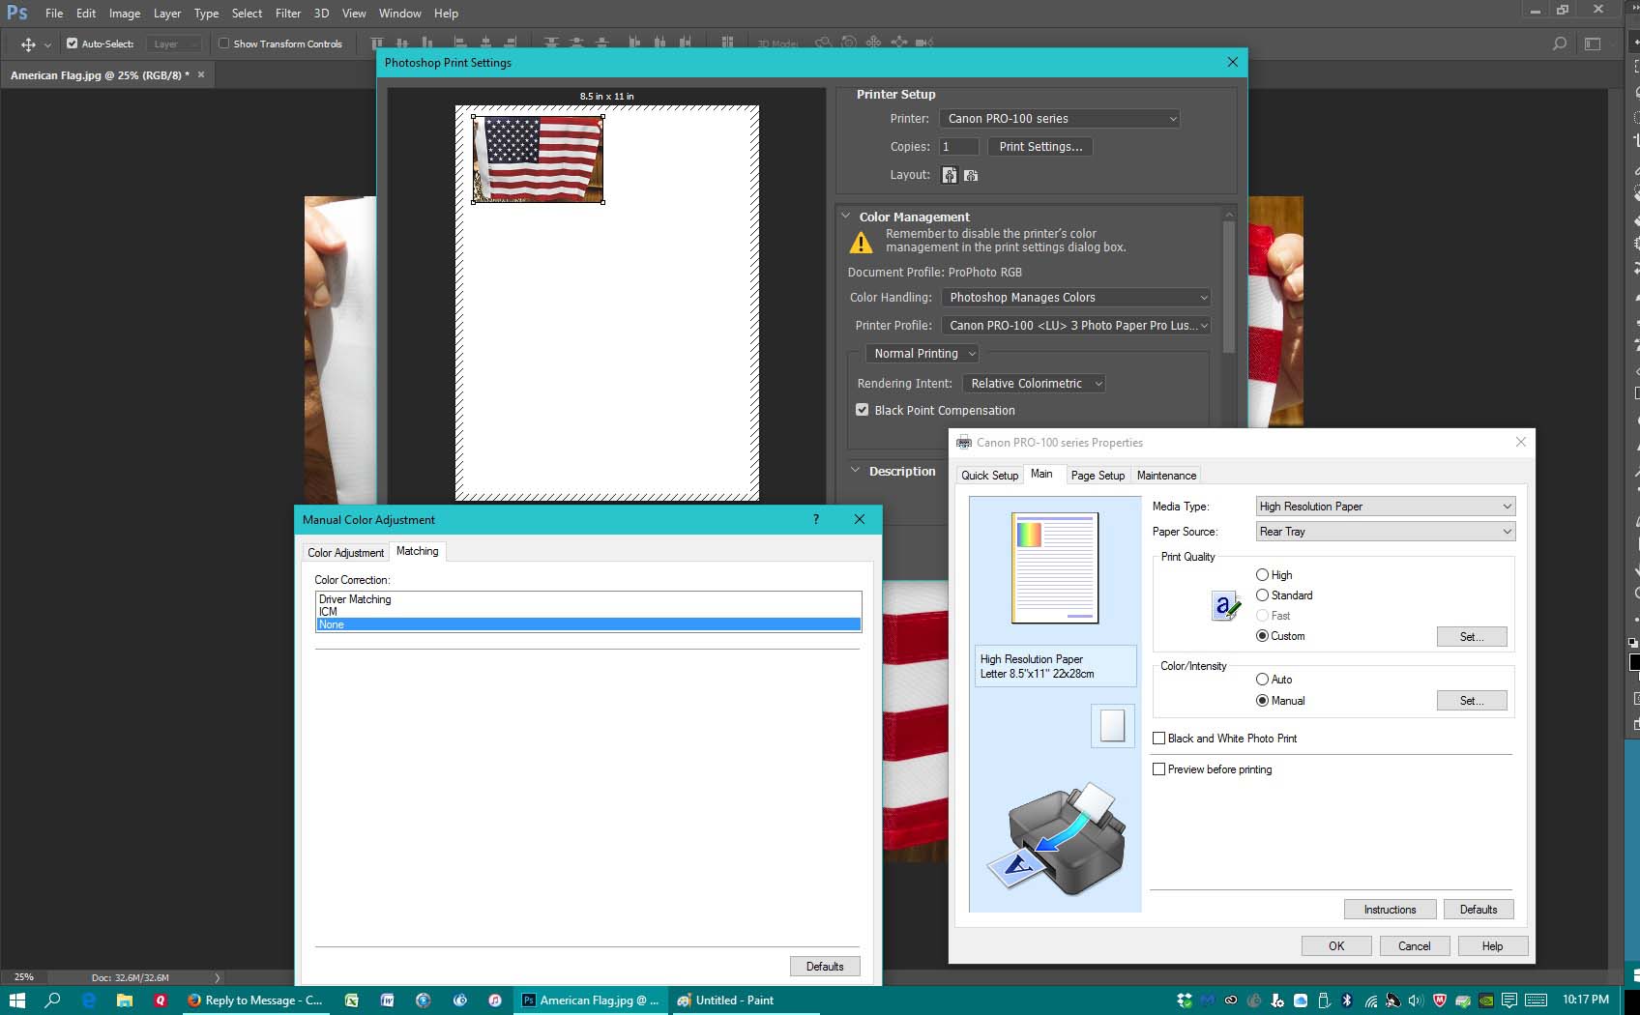This screenshot has height=1015, width=1640.
Task: Select landscape layout icon in Printer Setup
Action: (971, 175)
